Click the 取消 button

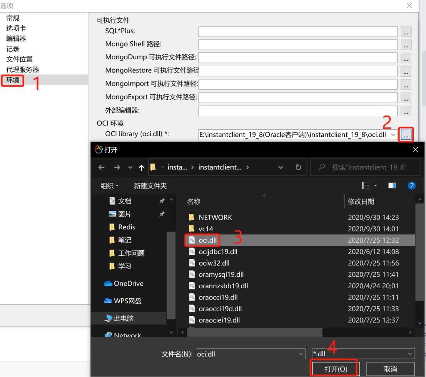click(x=391, y=369)
